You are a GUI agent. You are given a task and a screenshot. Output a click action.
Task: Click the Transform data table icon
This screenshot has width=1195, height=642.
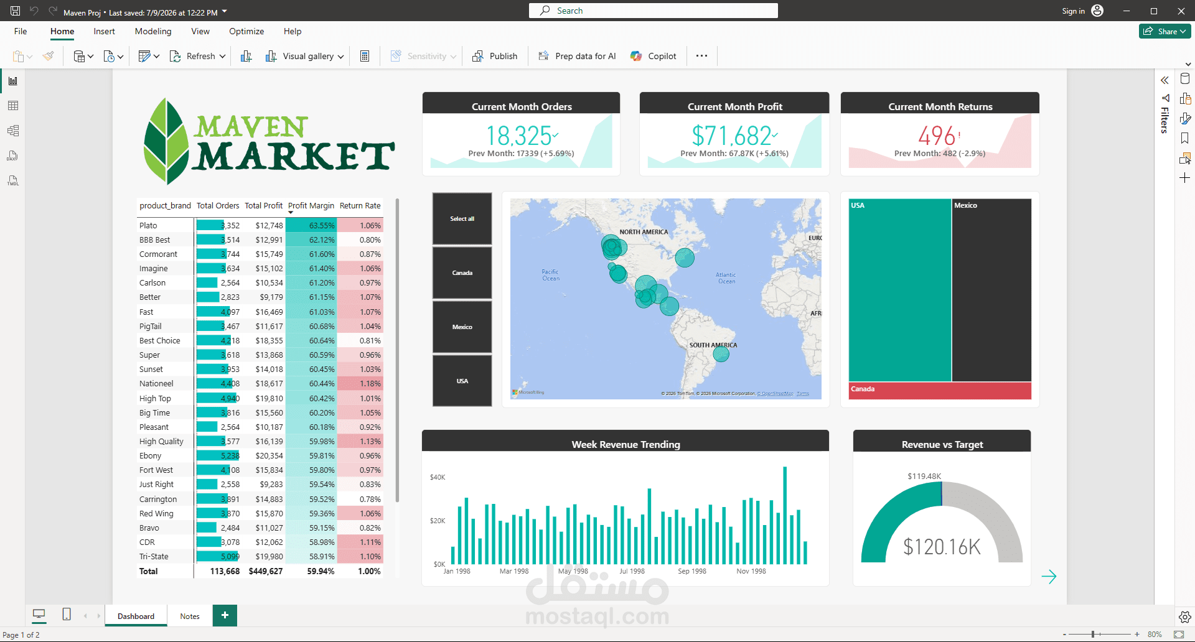coord(144,56)
